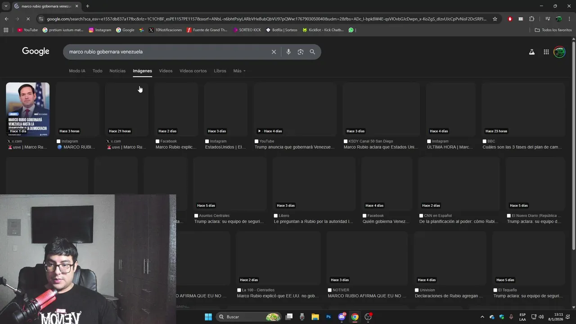View site information icon in address bar
This screenshot has height=324, width=576.
(x=41, y=19)
